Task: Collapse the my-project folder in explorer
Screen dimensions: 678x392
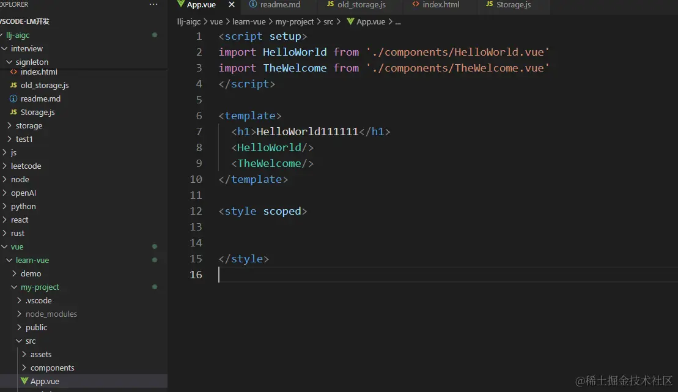Action: 40,287
